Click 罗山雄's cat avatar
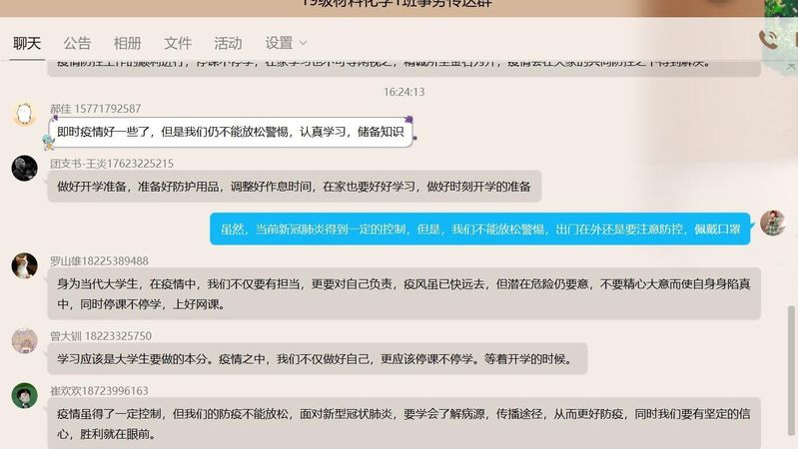The image size is (798, 449). [x=24, y=265]
